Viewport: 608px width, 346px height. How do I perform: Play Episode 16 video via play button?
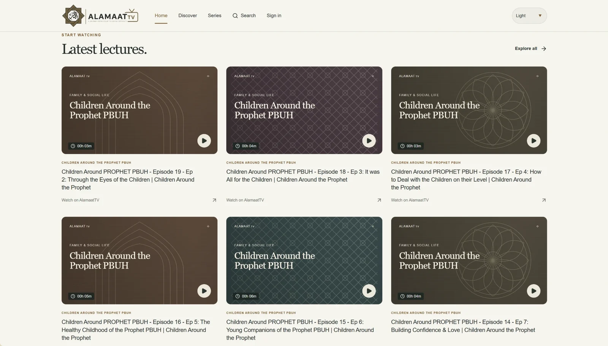tap(204, 291)
